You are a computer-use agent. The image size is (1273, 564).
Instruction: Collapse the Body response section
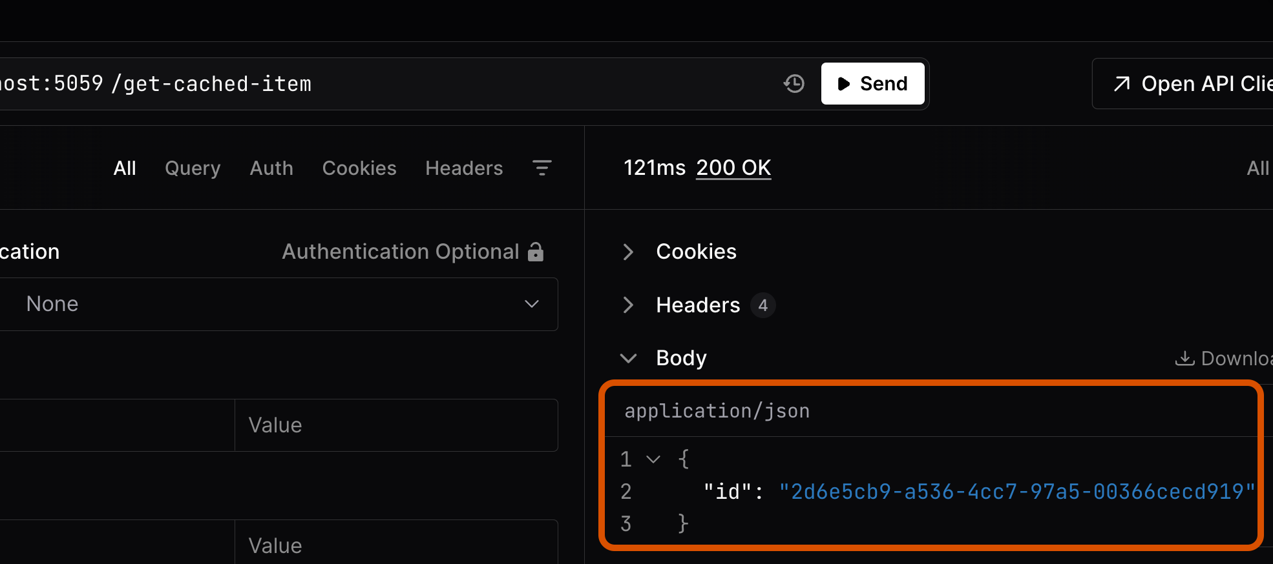pyautogui.click(x=628, y=358)
